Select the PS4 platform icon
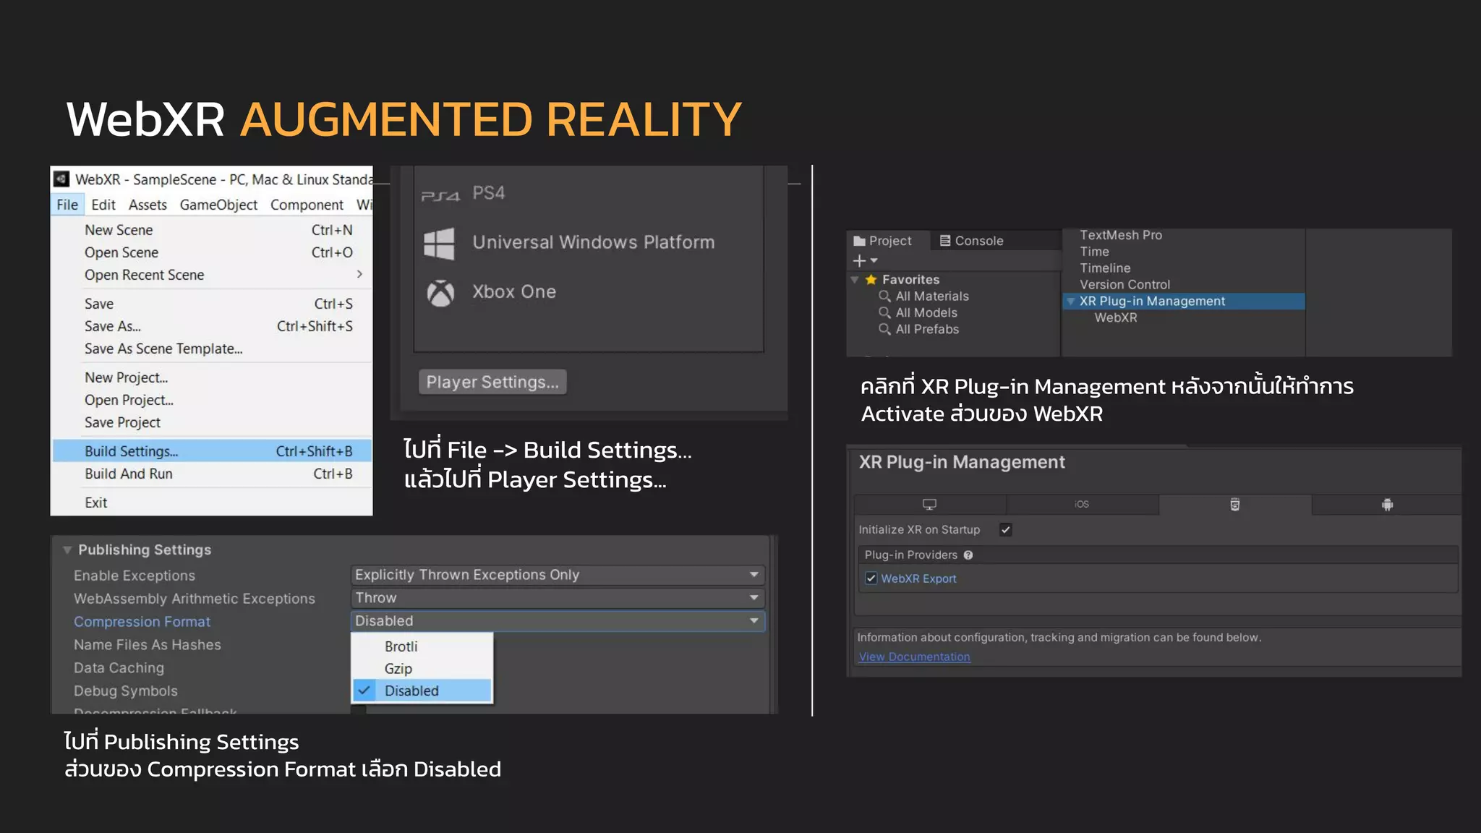1481x833 pixels. coord(440,195)
